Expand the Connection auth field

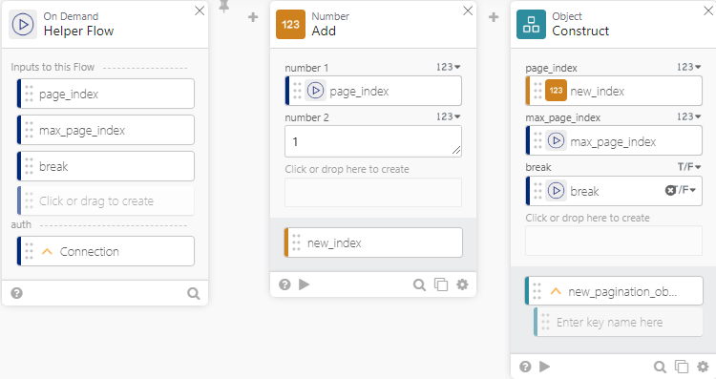(47, 252)
